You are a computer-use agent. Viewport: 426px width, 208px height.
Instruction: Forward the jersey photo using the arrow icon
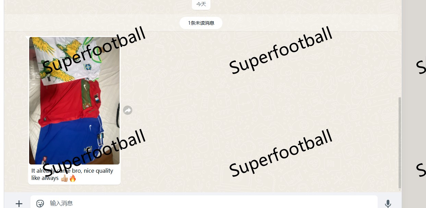click(x=127, y=110)
